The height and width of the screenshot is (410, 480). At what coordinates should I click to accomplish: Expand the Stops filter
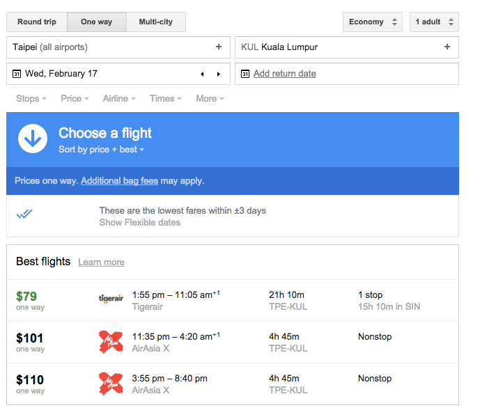(31, 99)
